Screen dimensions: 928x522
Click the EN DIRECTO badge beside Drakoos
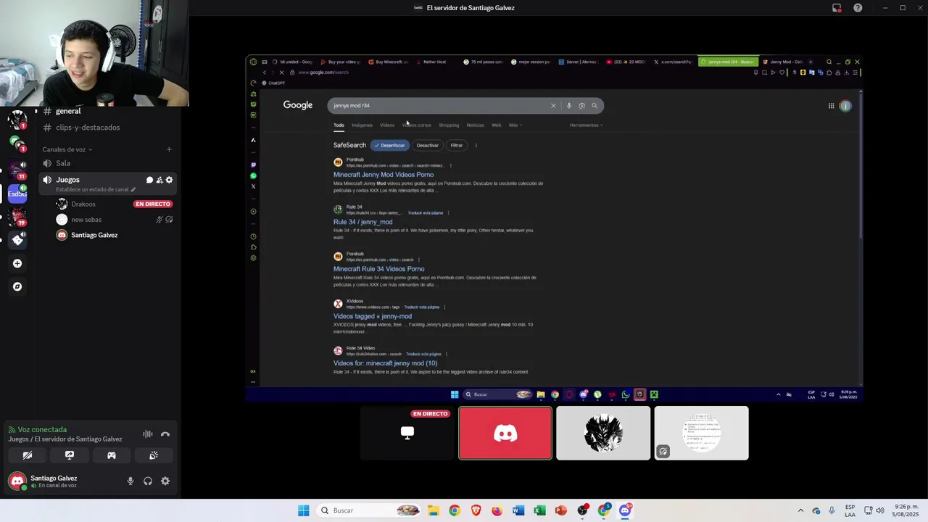153,204
